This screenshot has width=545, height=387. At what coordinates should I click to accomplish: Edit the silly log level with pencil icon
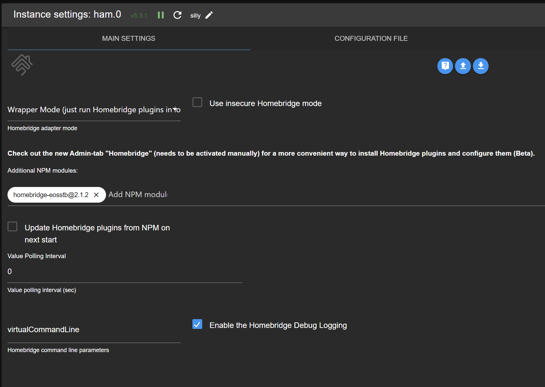[209, 15]
